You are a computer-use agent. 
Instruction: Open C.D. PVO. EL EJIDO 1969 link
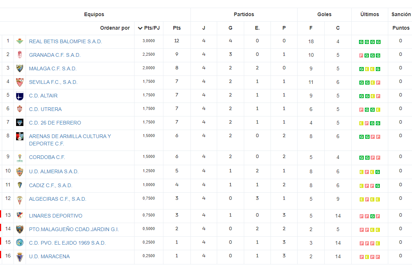[67, 243]
